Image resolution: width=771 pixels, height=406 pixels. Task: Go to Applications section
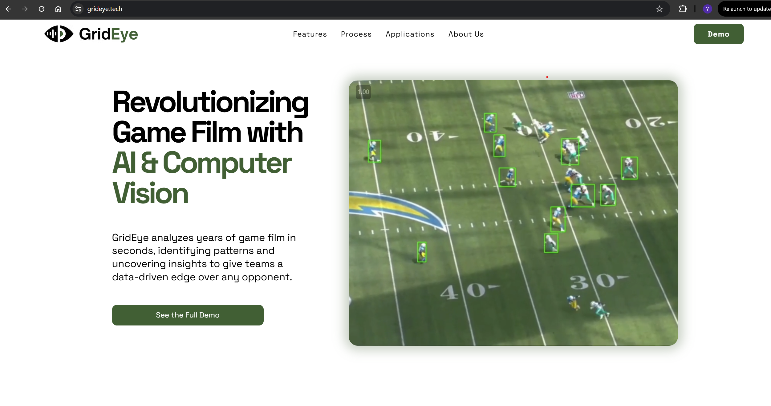(x=410, y=34)
